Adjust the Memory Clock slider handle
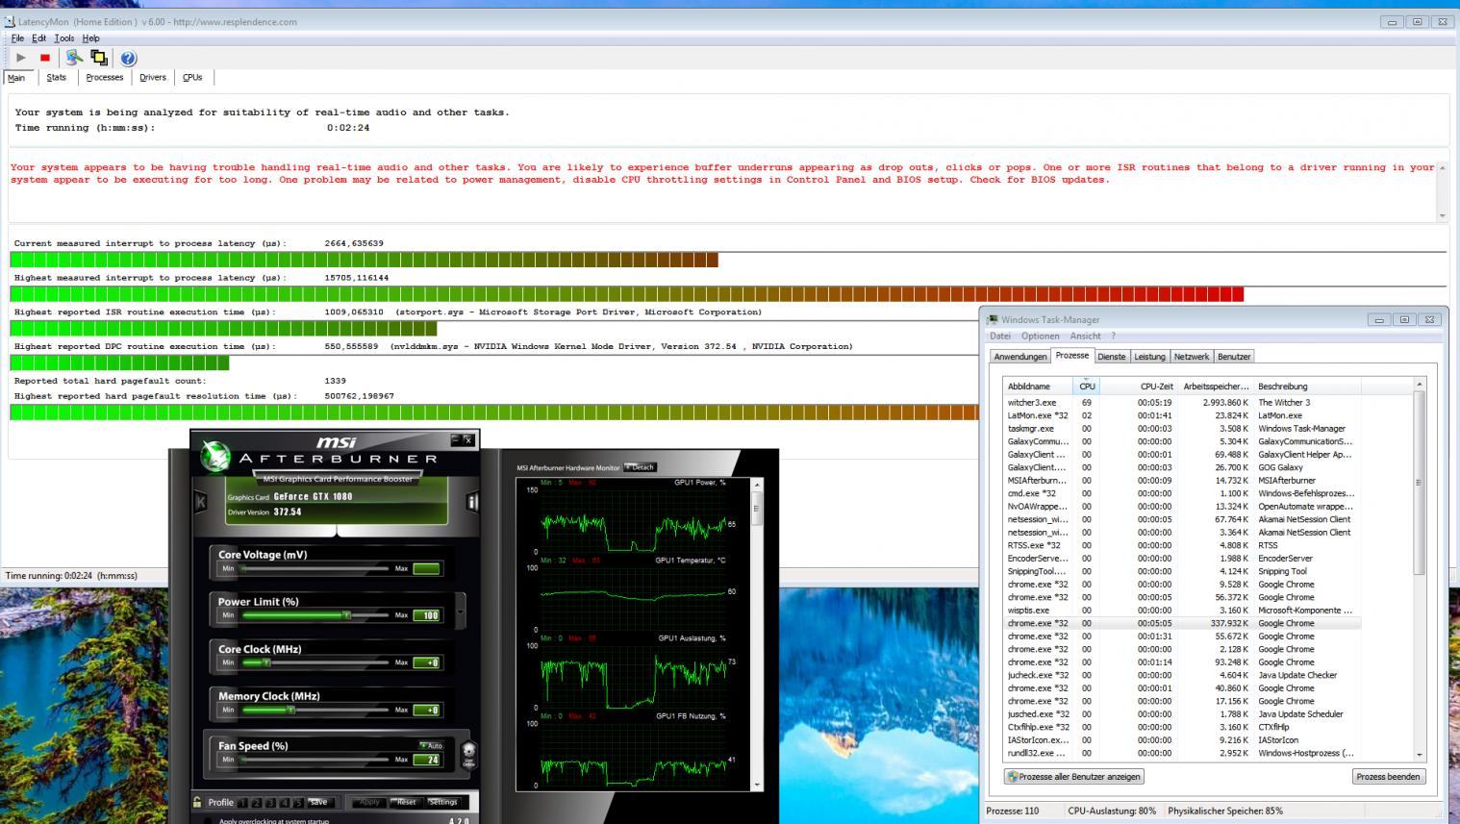 (x=290, y=710)
